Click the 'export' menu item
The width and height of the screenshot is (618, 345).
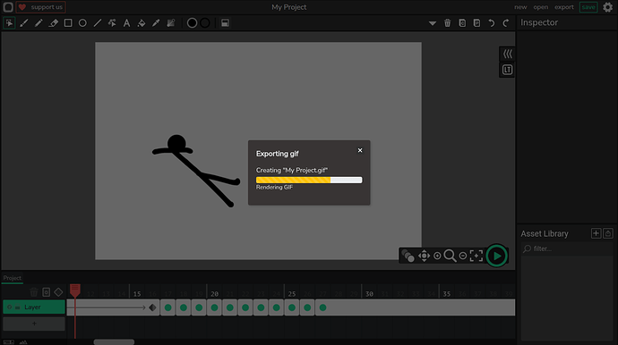point(564,7)
